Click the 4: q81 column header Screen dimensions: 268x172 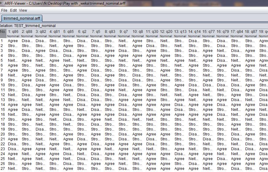(55, 33)
